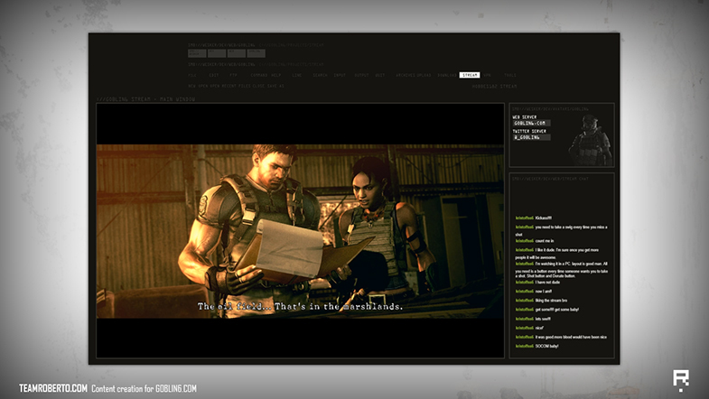
Task: Select the UPLOAD menu item
Action: pos(424,75)
